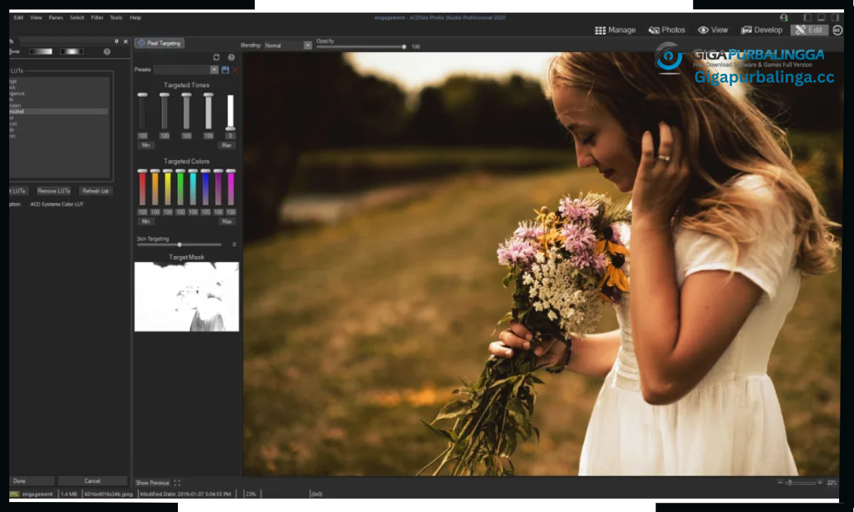Click the 6016x4016x24b jpeg status entry
This screenshot has width=854, height=512.
coord(108,494)
